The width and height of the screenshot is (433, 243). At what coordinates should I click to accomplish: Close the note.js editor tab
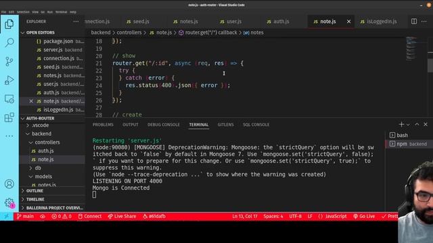click(x=349, y=21)
